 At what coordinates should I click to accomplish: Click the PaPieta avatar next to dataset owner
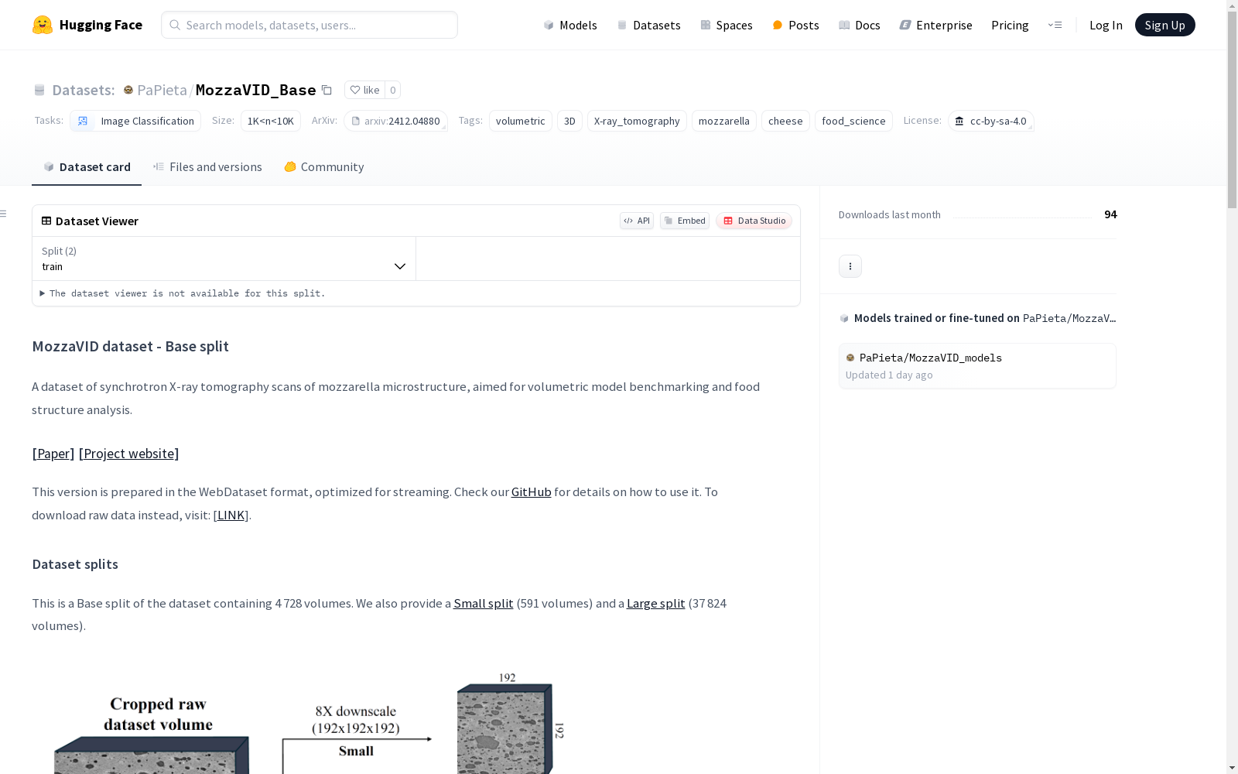(x=128, y=91)
